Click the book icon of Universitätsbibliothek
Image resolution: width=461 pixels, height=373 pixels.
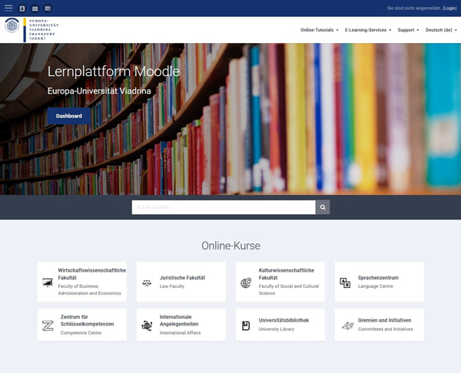(x=246, y=325)
